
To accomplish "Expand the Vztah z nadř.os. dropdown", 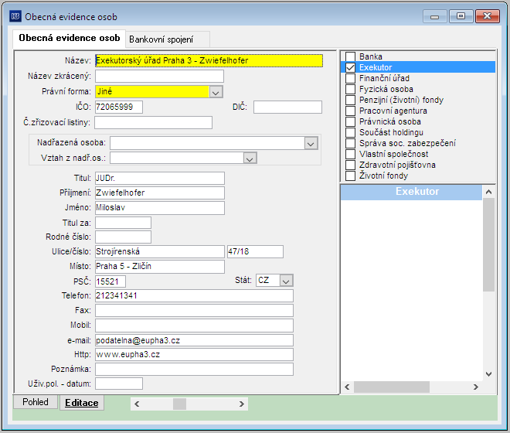I will click(250, 159).
